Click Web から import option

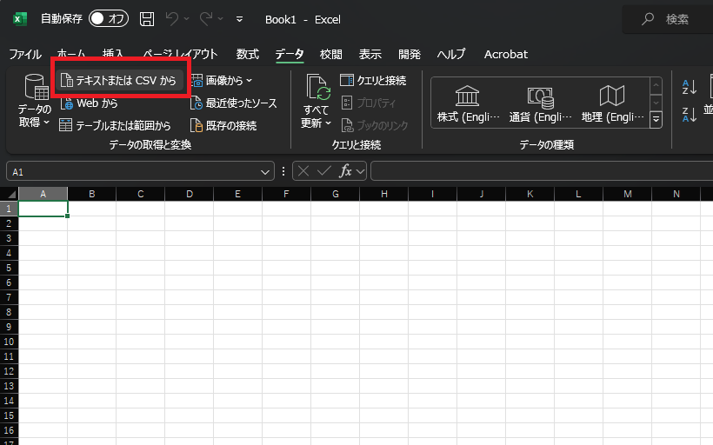pos(89,103)
